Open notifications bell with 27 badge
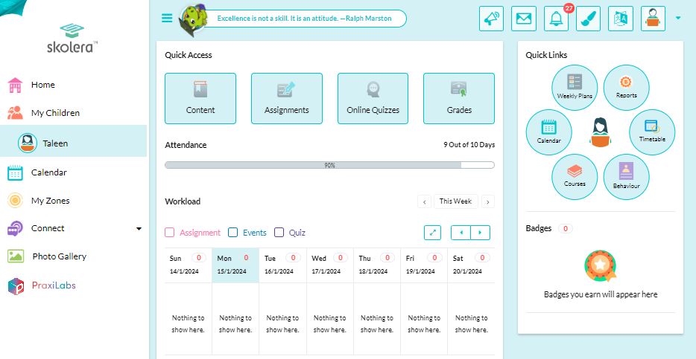This screenshot has width=696, height=359. (556, 19)
